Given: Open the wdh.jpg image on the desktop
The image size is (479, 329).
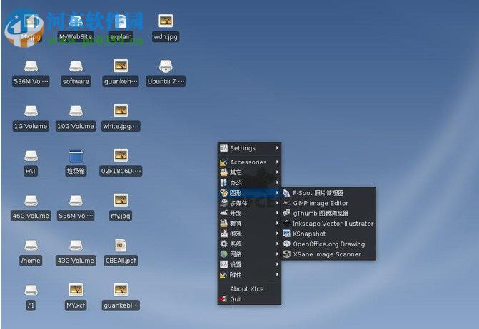Looking at the screenshot, I should 166,21.
